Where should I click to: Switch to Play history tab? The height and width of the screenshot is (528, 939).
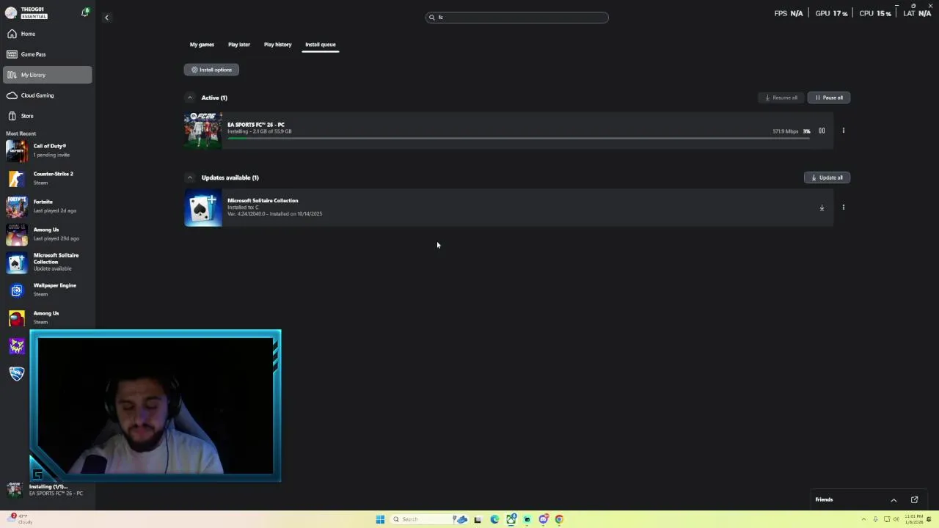tap(277, 45)
